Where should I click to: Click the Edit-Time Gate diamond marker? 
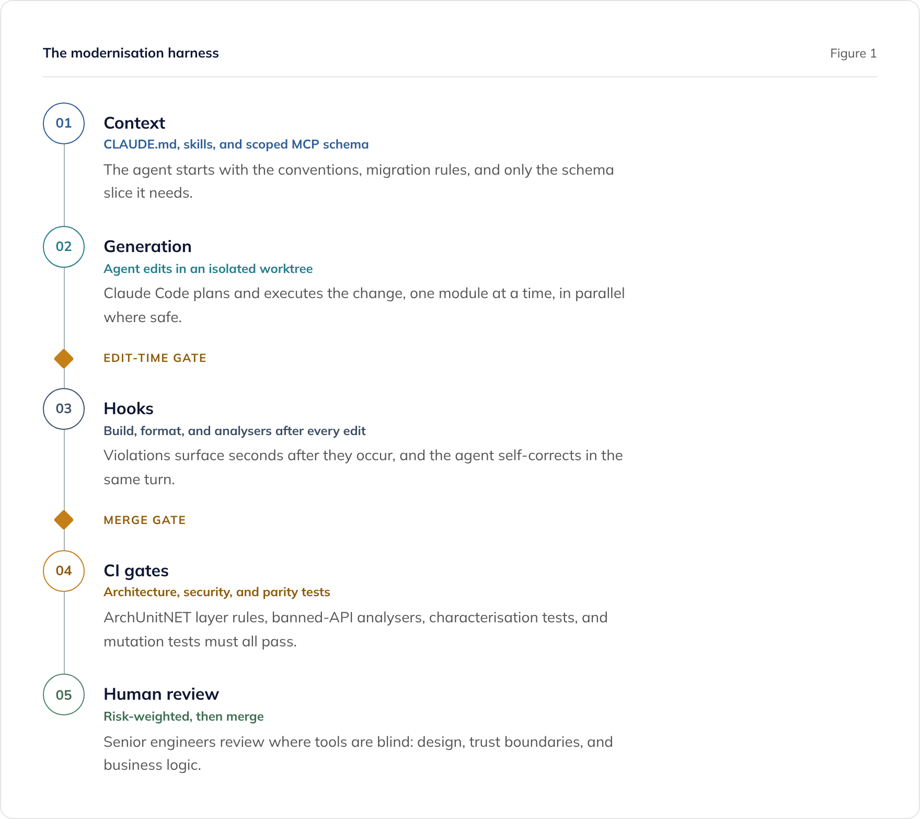pos(64,359)
